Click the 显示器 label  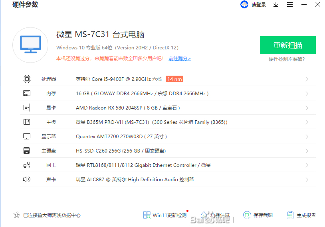pos(48,137)
